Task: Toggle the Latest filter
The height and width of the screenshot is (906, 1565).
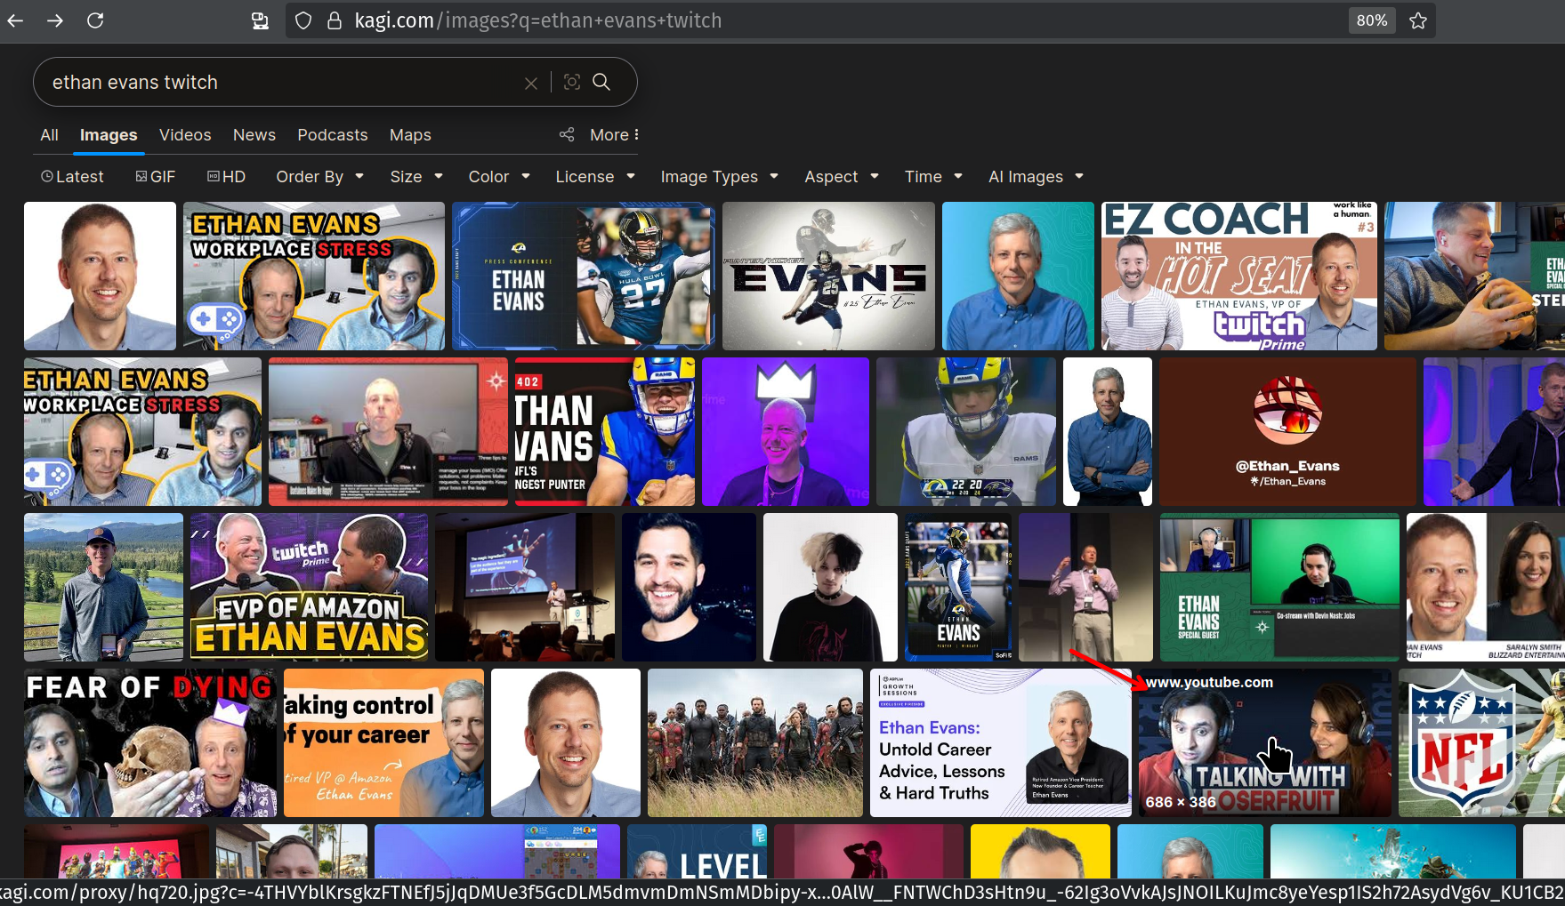Action: (72, 177)
